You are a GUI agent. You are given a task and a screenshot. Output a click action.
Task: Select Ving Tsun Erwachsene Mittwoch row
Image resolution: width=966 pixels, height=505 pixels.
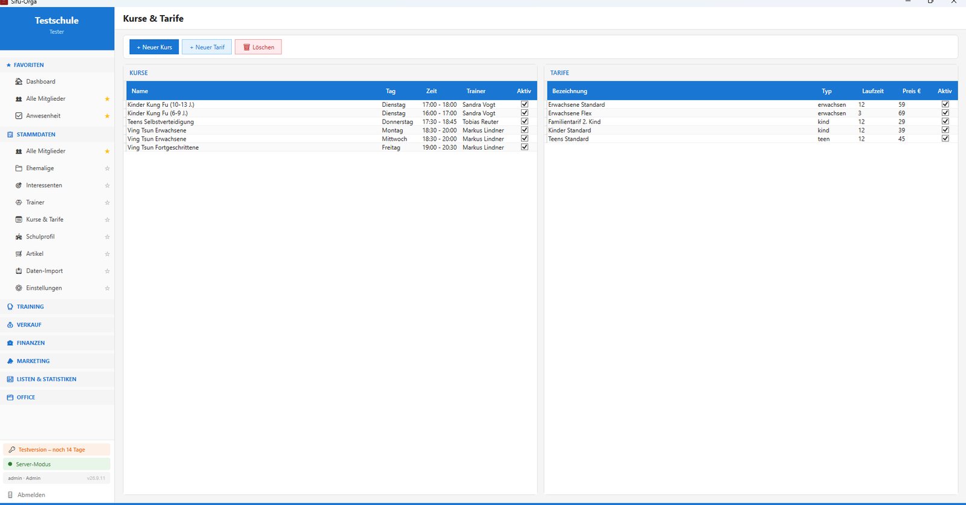pyautogui.click(x=331, y=139)
